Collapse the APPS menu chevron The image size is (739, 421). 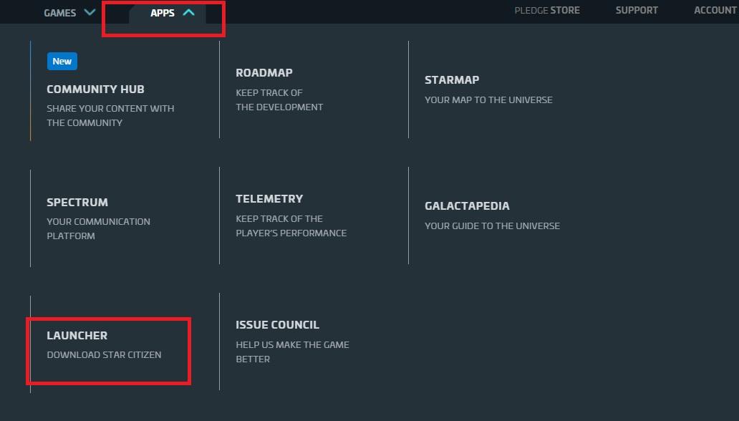click(x=188, y=12)
